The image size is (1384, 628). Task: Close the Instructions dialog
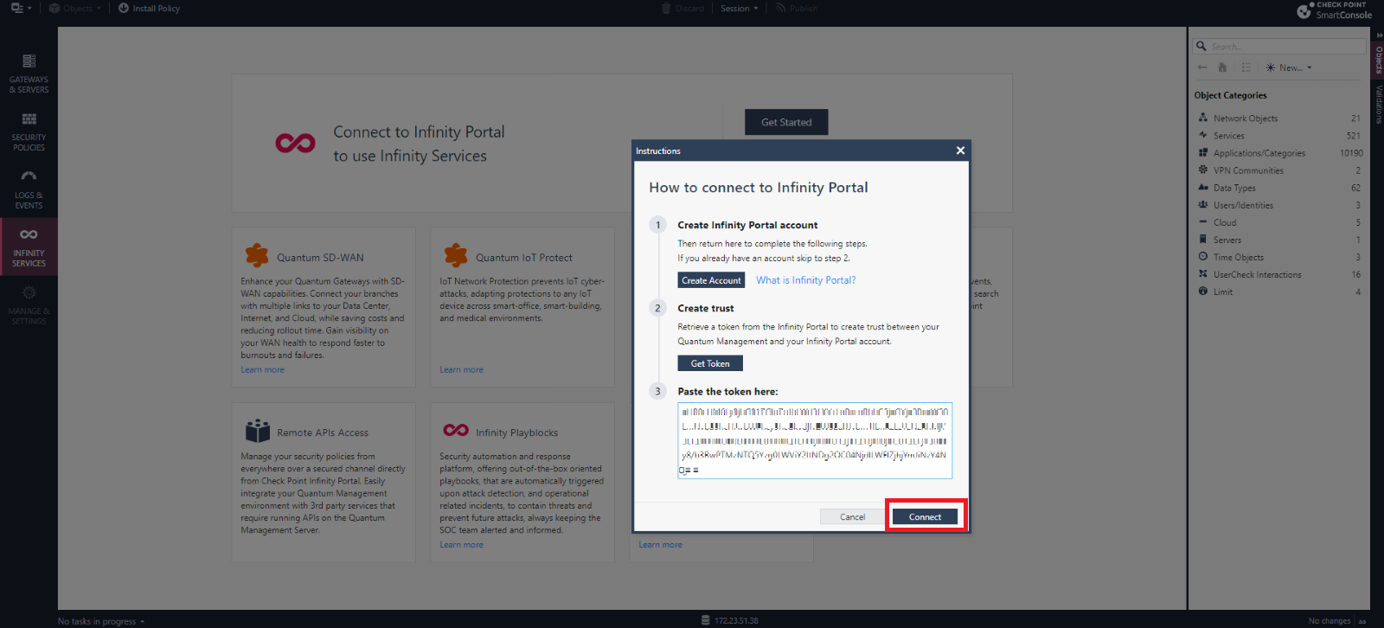(960, 151)
